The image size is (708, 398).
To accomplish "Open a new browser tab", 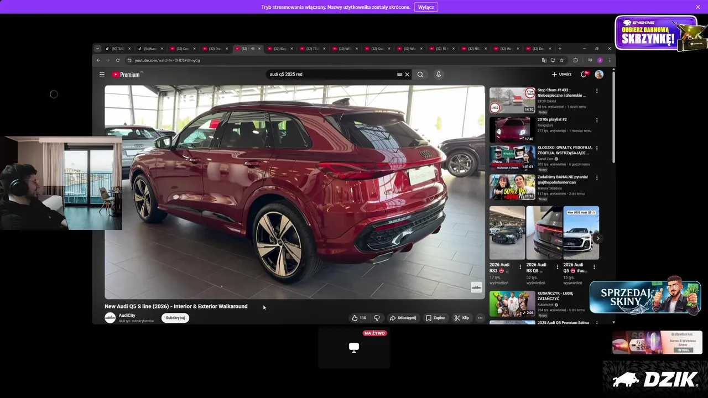I will click(x=560, y=49).
